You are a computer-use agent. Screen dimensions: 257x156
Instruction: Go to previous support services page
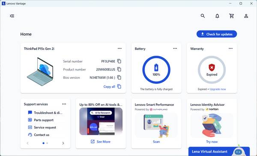[x=27, y=143]
